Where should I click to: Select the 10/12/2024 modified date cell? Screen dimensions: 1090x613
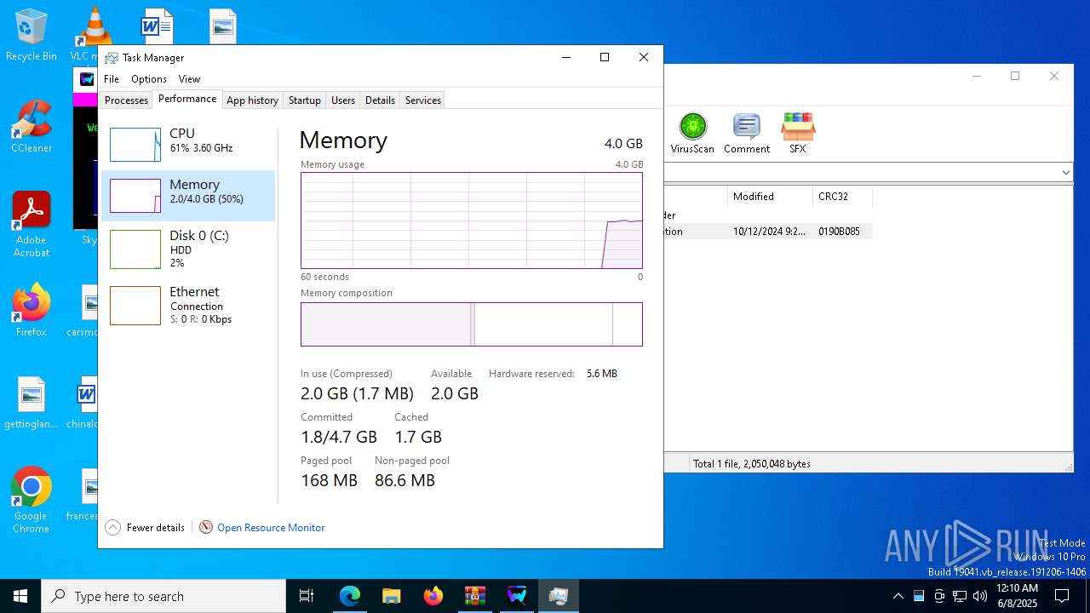point(770,232)
